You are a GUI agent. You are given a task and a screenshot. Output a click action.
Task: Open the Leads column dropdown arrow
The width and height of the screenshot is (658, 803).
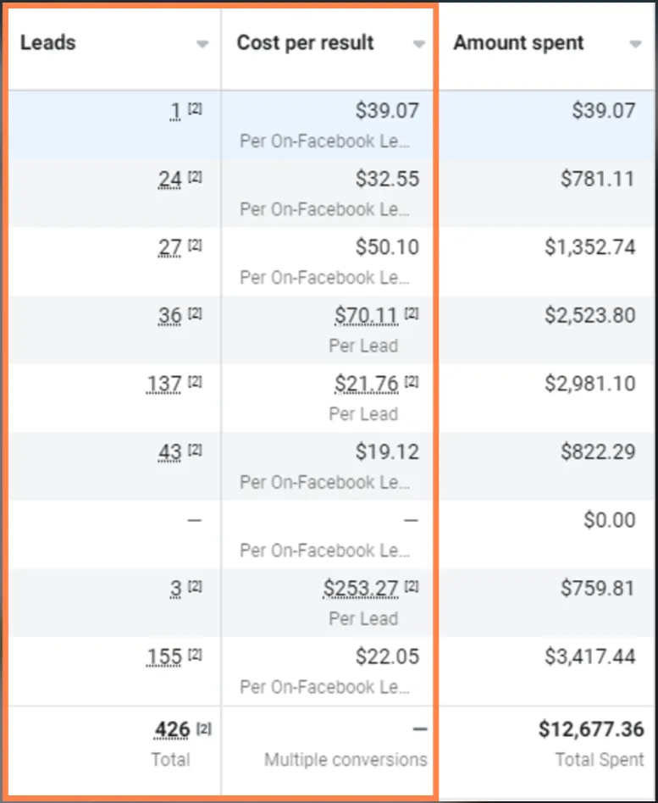click(x=202, y=45)
